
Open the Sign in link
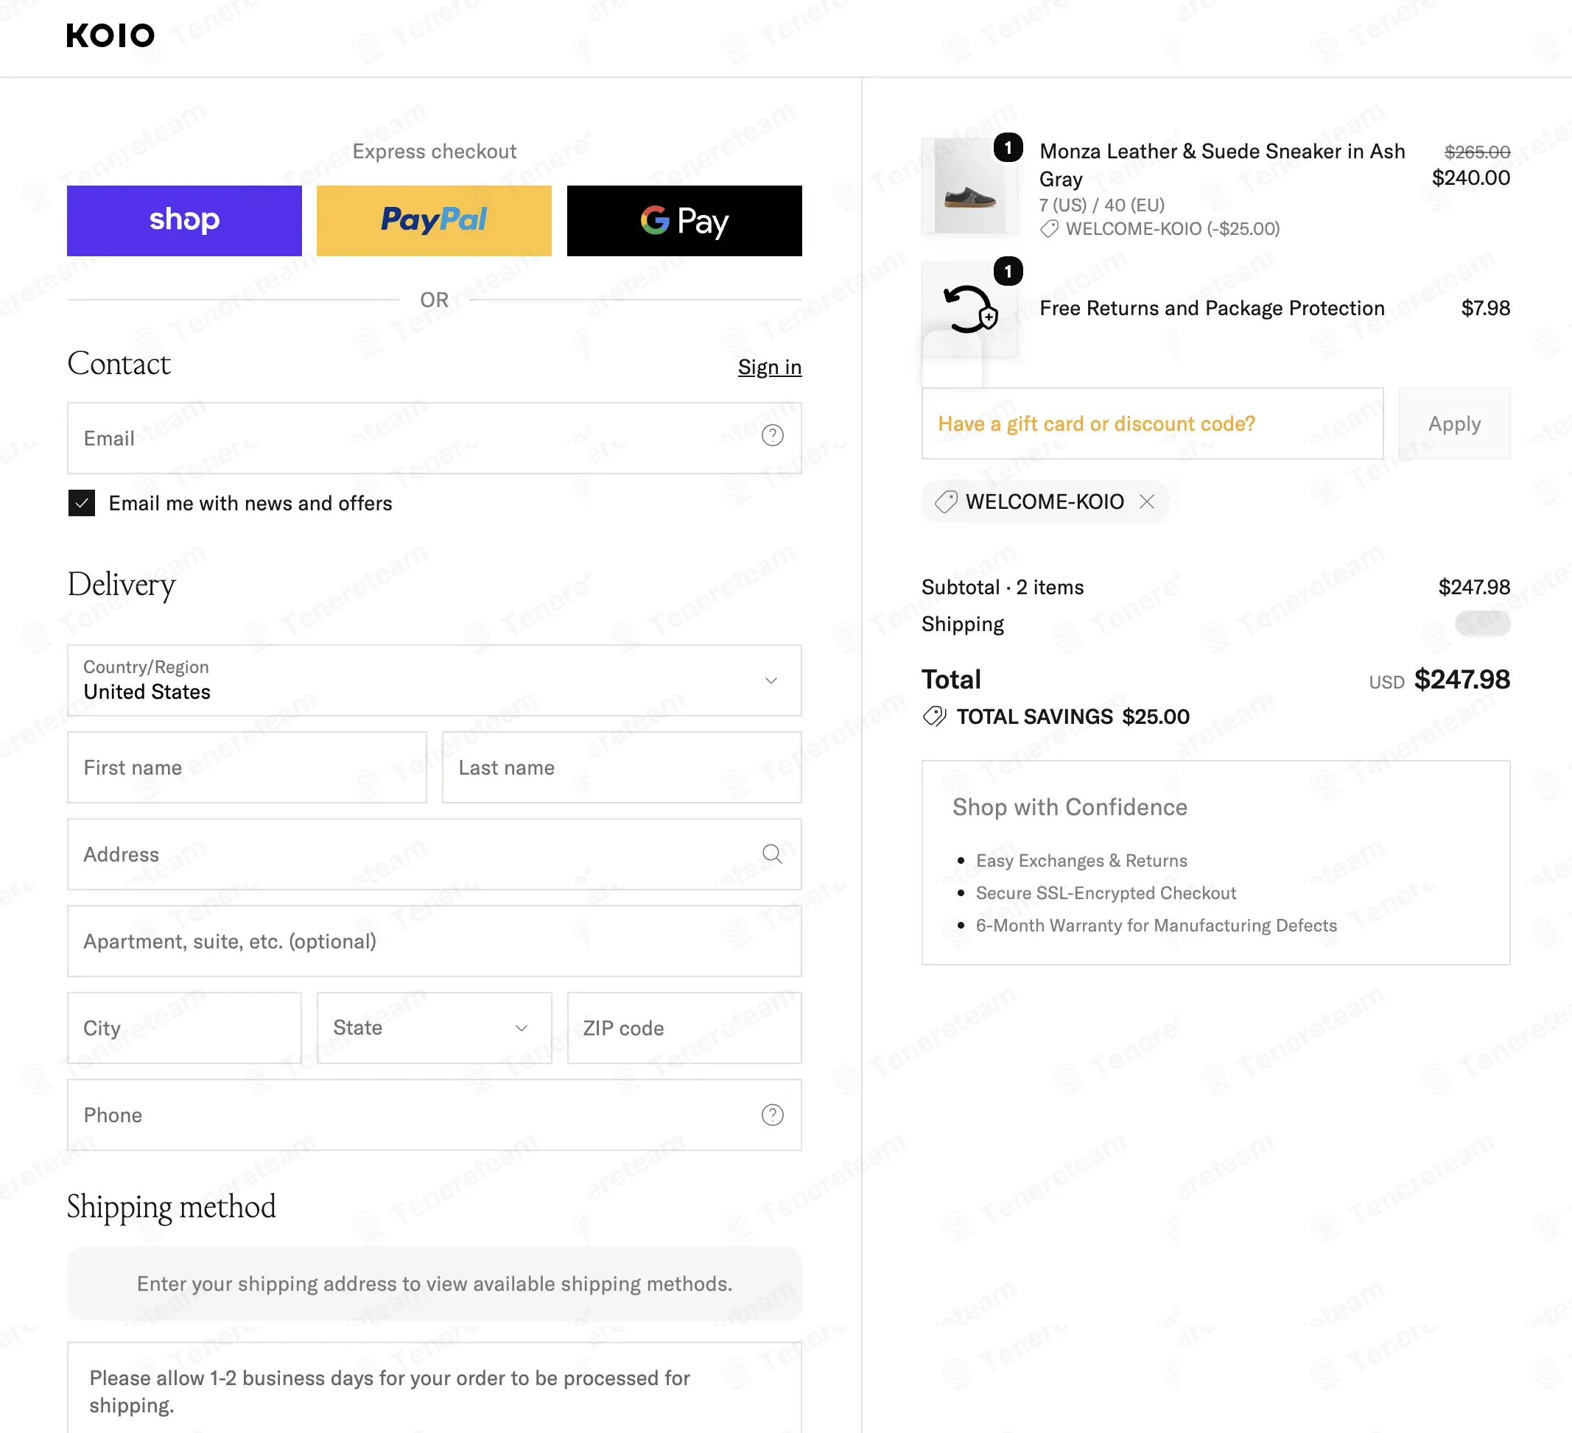click(770, 367)
